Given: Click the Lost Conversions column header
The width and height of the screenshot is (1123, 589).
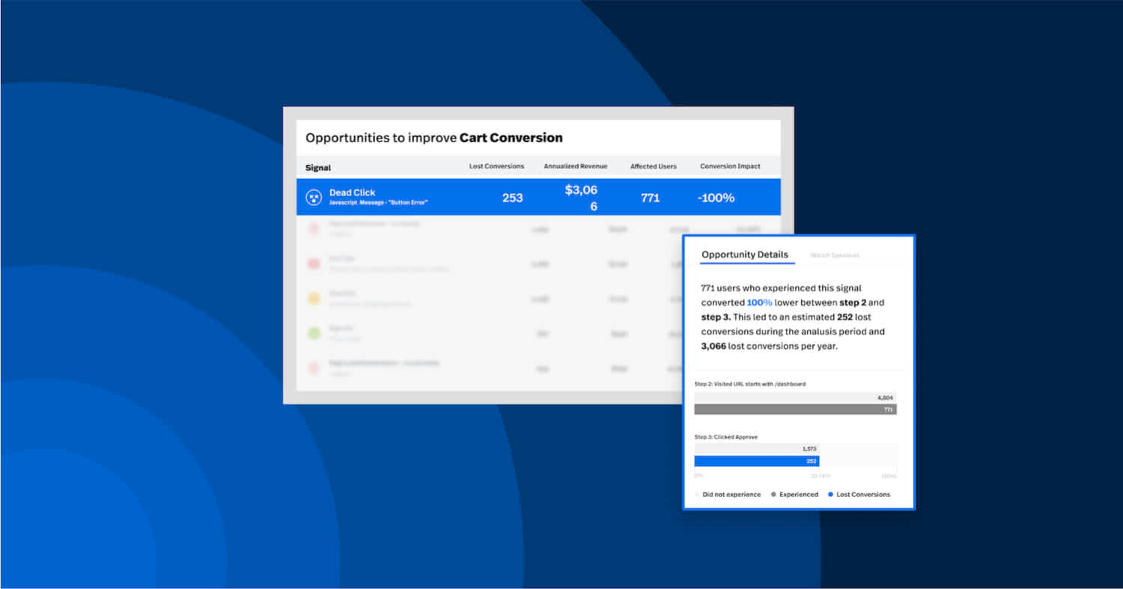Looking at the screenshot, I should [x=496, y=166].
